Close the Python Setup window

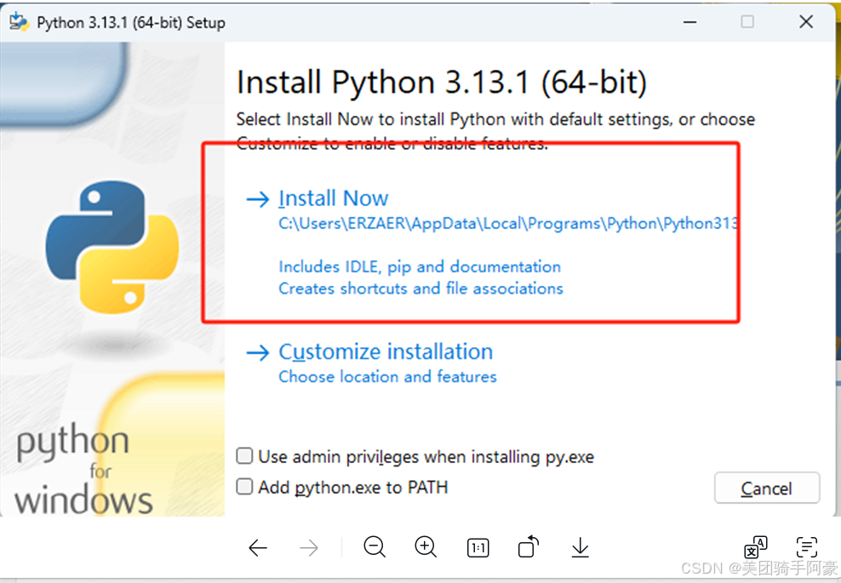(x=805, y=22)
